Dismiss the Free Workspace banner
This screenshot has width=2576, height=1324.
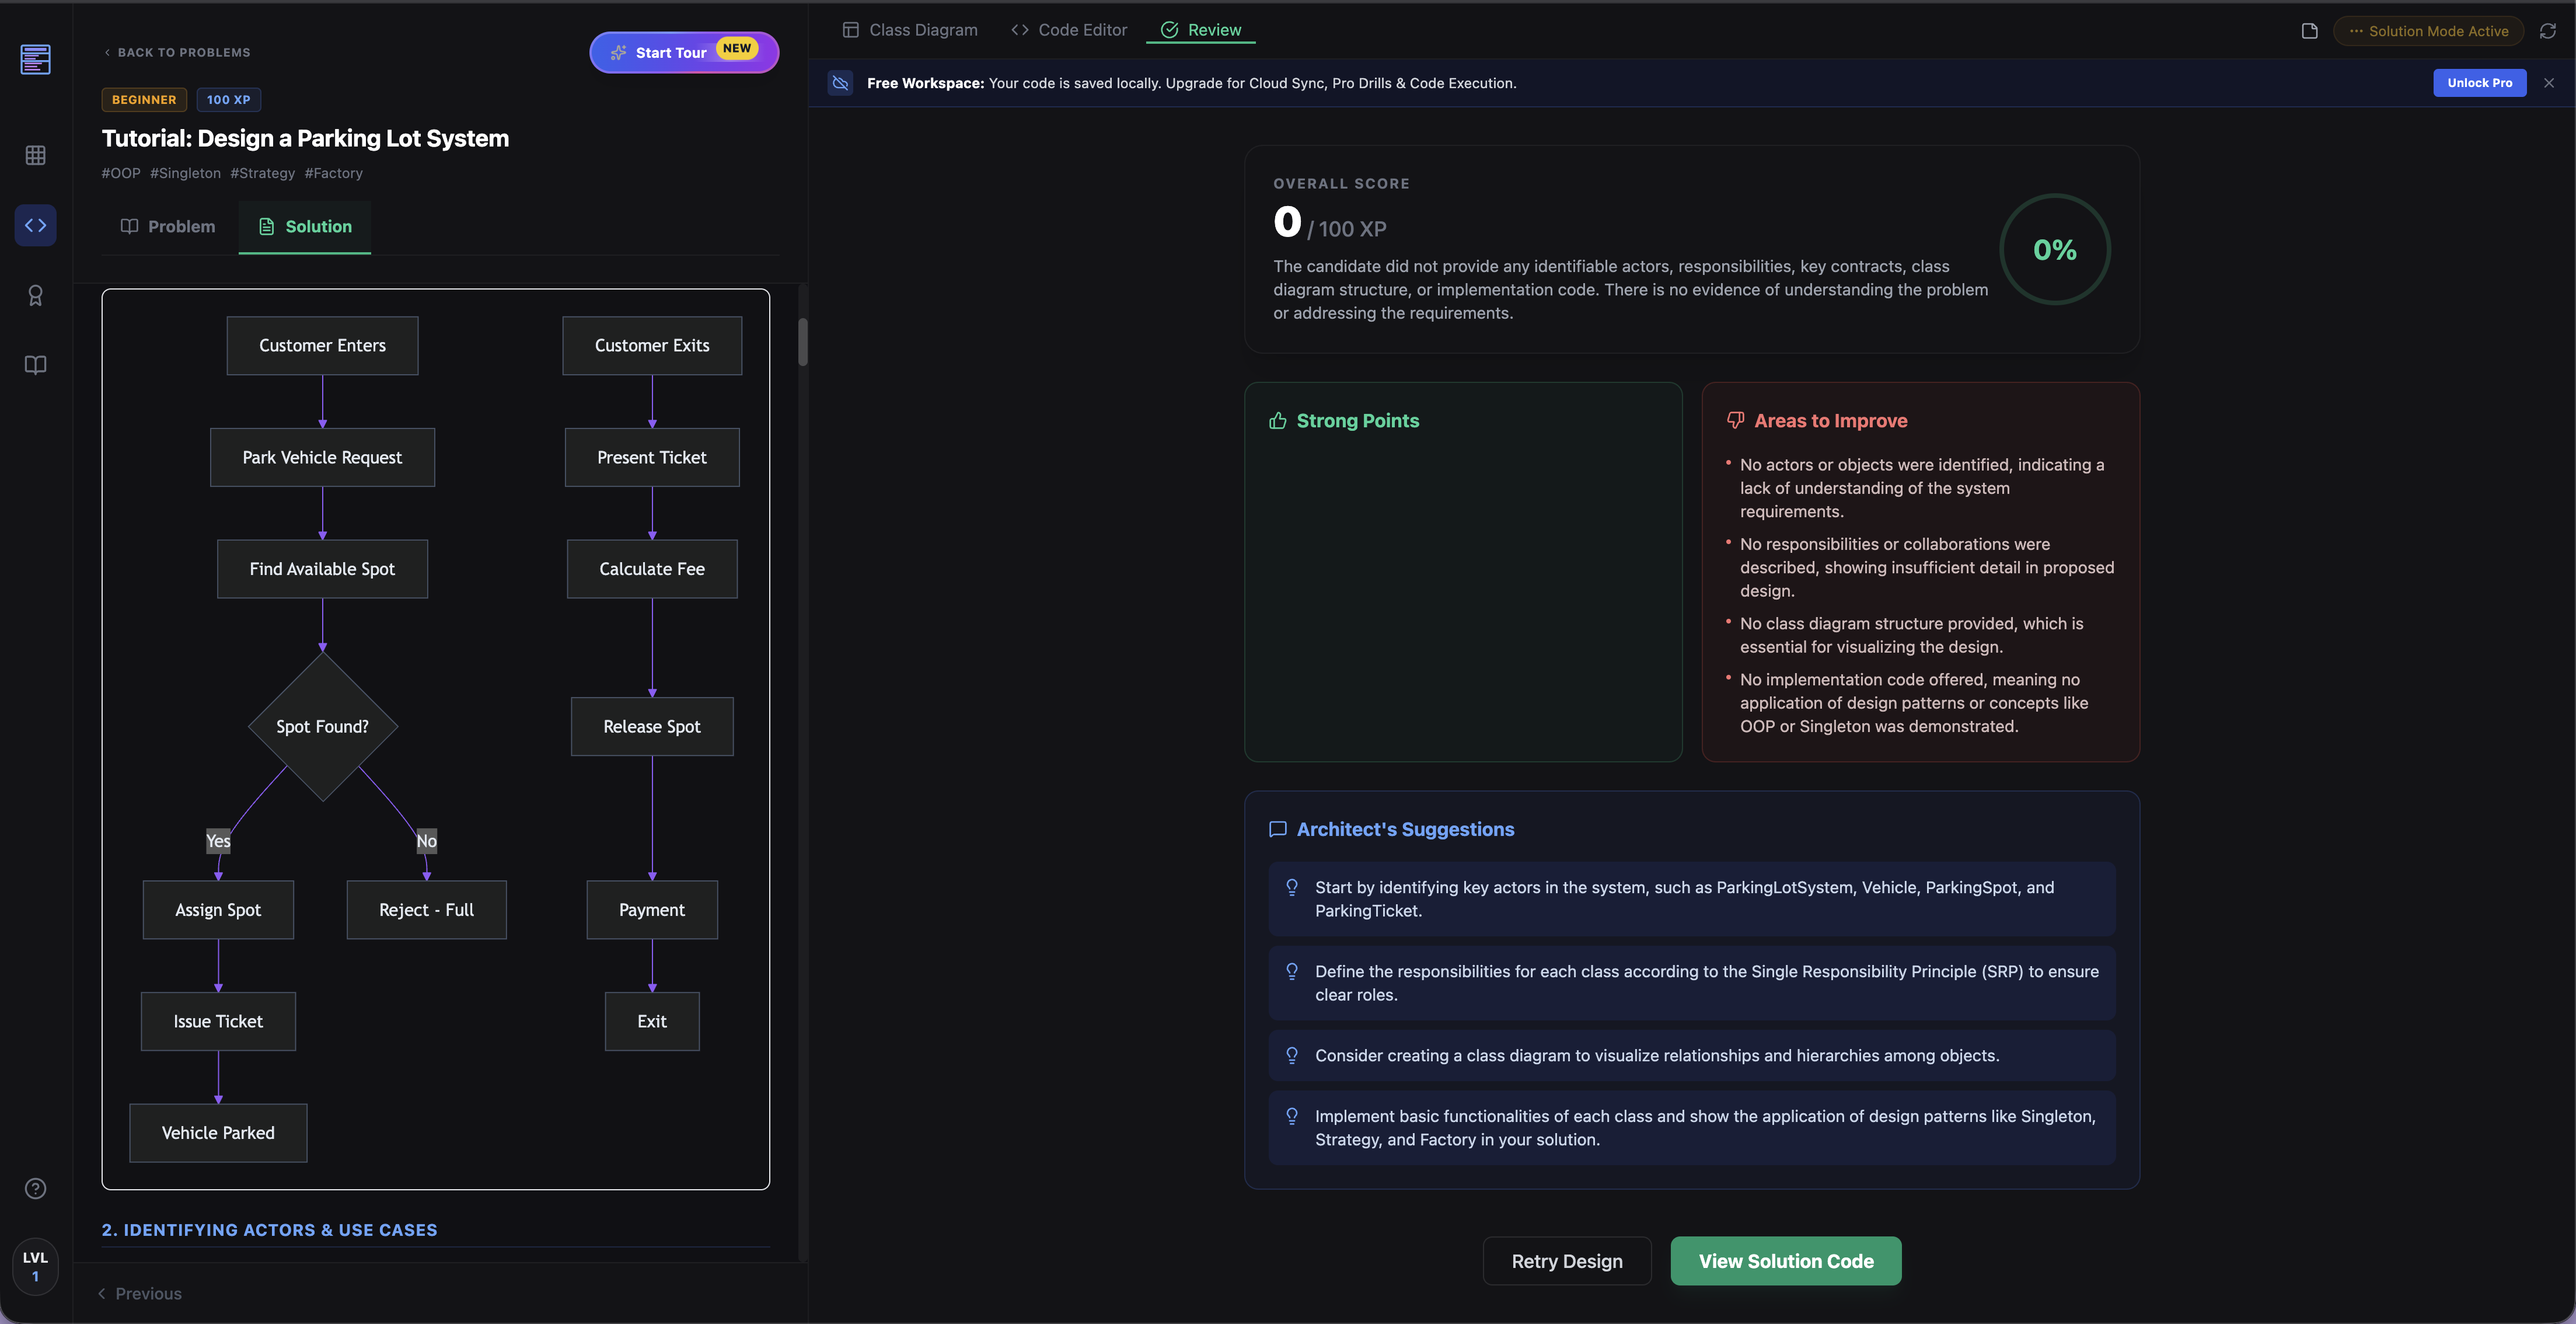(2549, 83)
